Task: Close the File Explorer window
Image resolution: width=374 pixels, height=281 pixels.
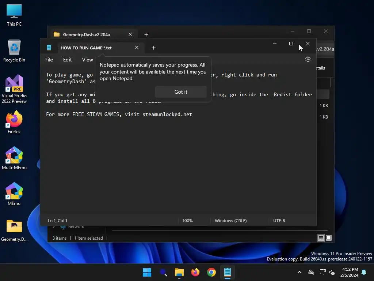Action: [325, 31]
